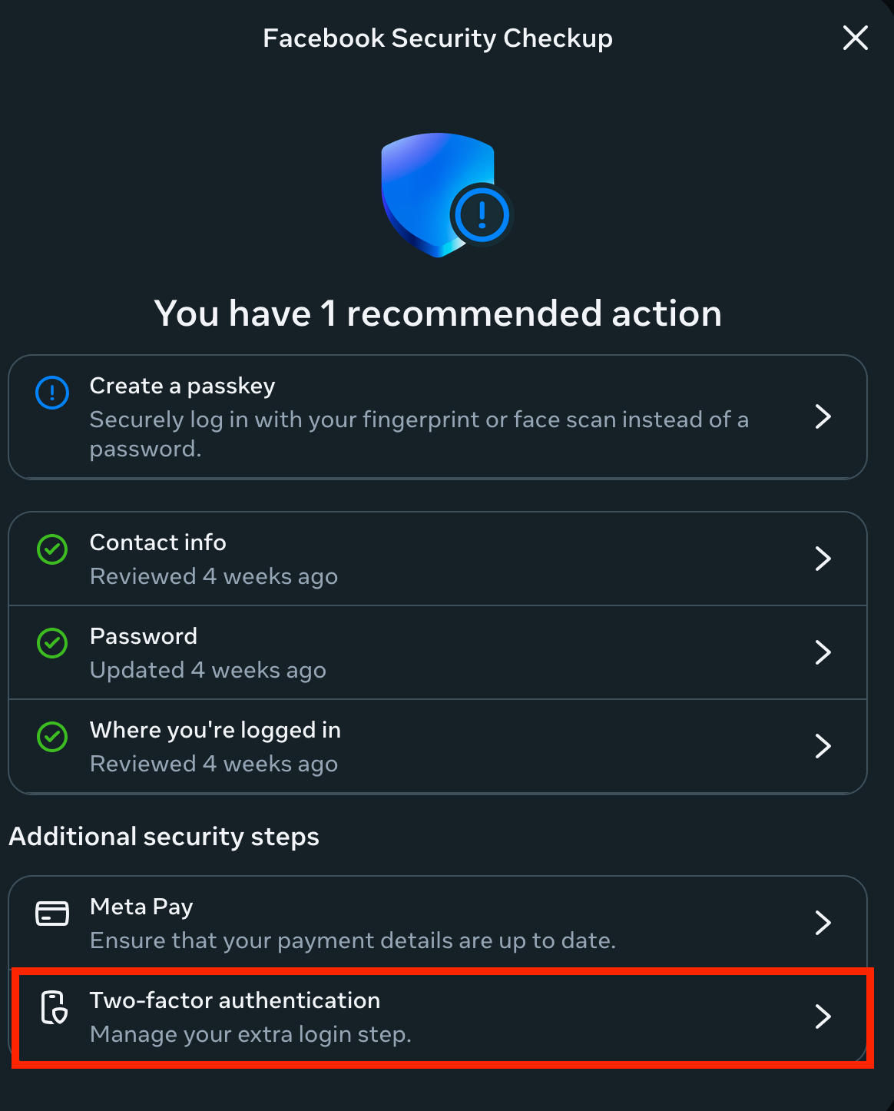Close the Facebook Security Checkup dialog
This screenshot has height=1111, width=894.
[x=855, y=38]
